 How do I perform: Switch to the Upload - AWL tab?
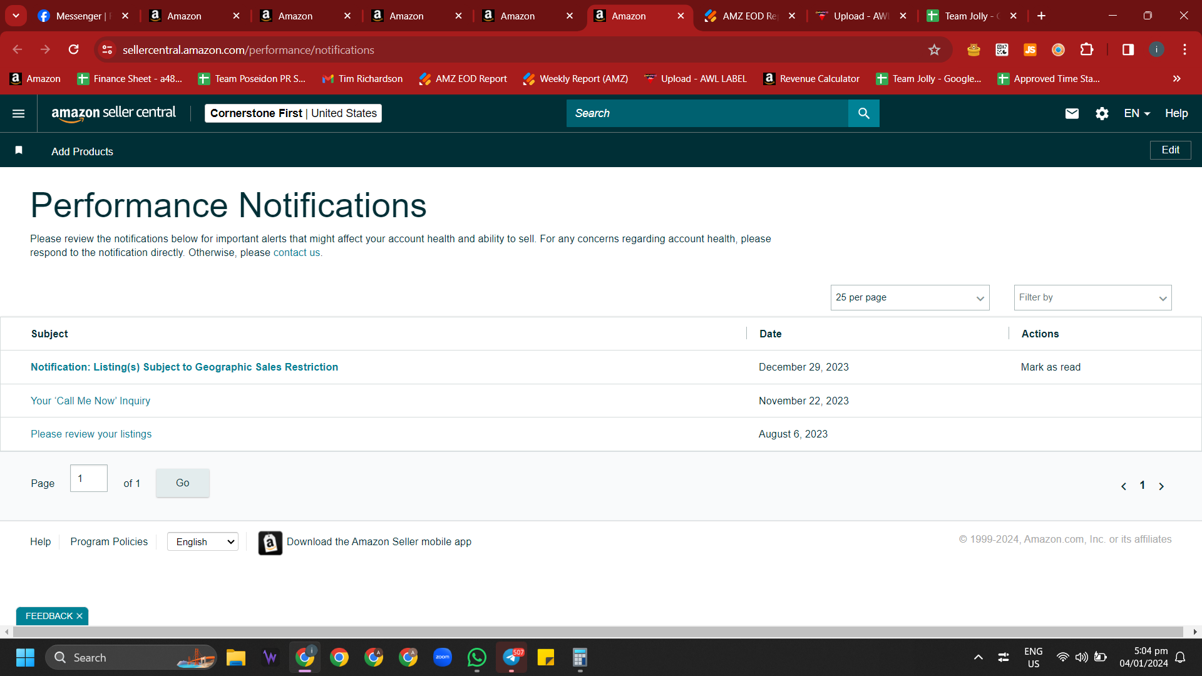click(x=861, y=16)
